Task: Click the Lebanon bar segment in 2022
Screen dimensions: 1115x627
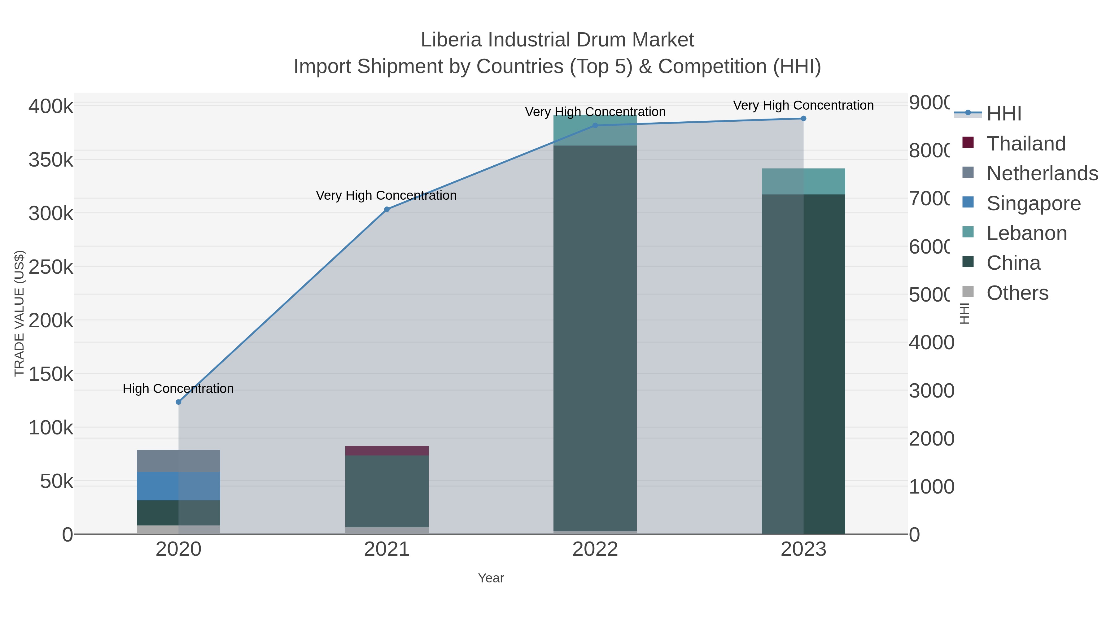Action: pos(595,131)
